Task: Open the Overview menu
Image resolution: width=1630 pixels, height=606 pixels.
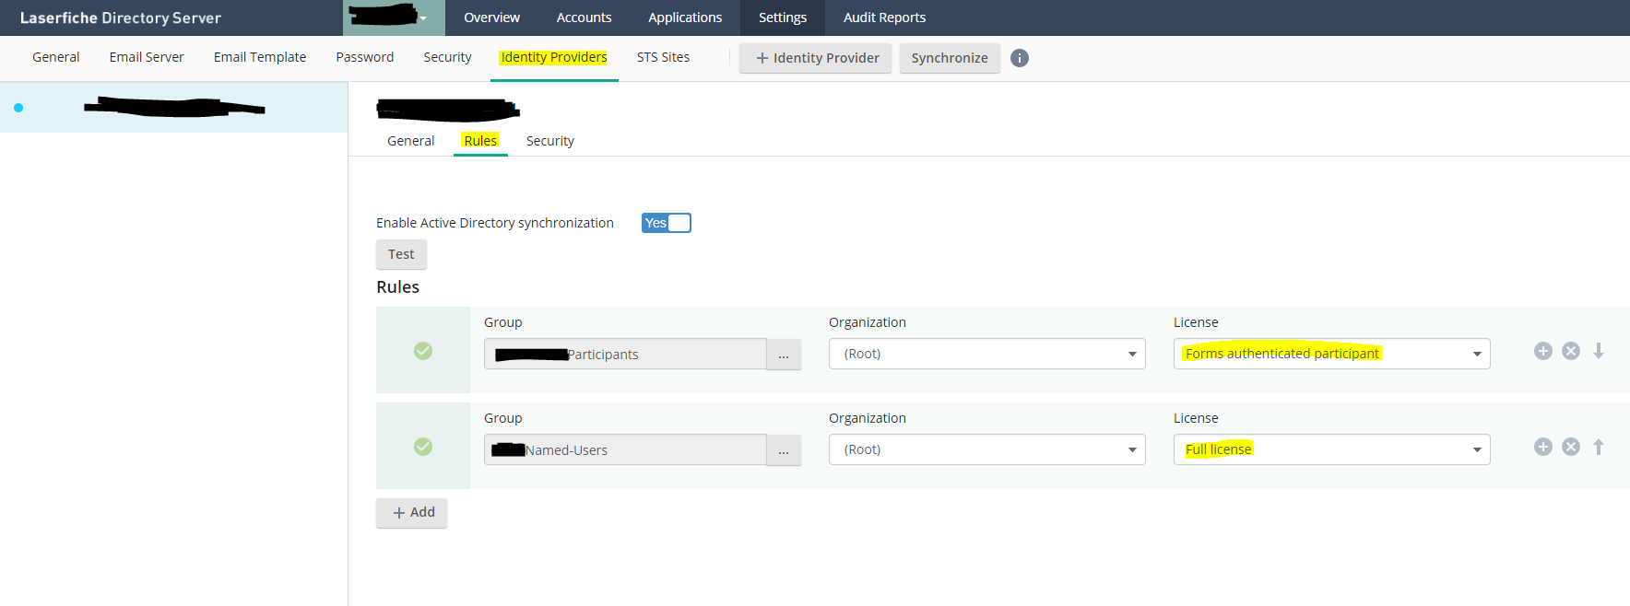Action: click(491, 17)
